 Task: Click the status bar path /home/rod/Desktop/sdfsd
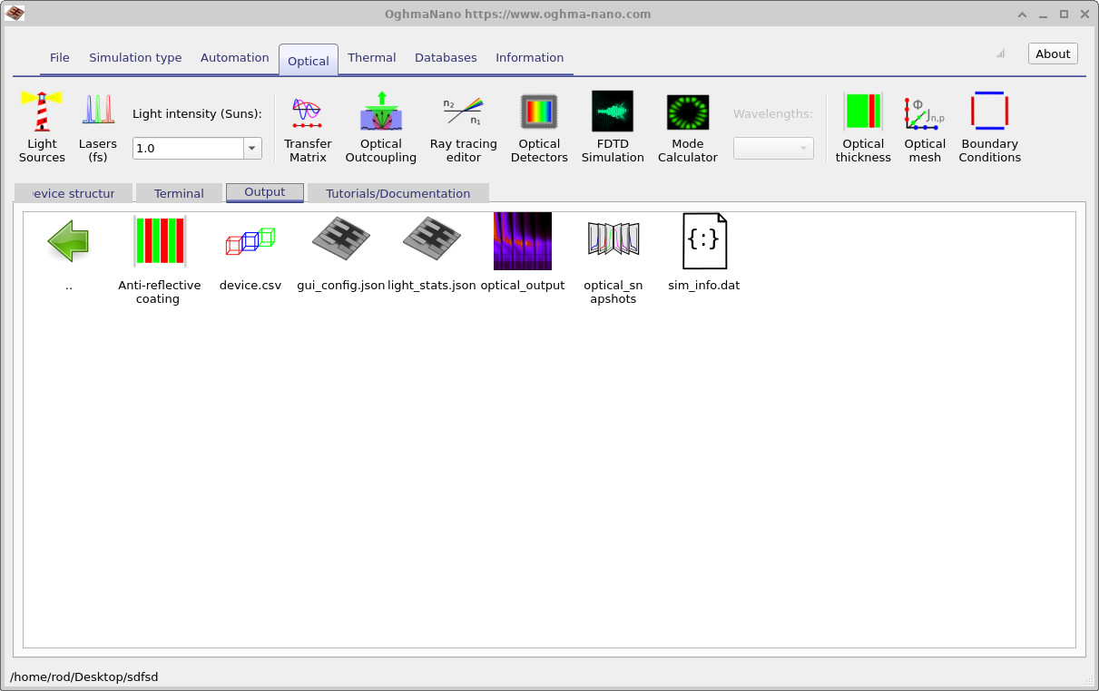click(84, 676)
